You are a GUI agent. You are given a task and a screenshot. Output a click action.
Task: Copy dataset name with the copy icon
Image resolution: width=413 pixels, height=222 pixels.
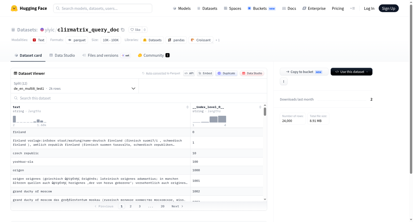(123, 30)
